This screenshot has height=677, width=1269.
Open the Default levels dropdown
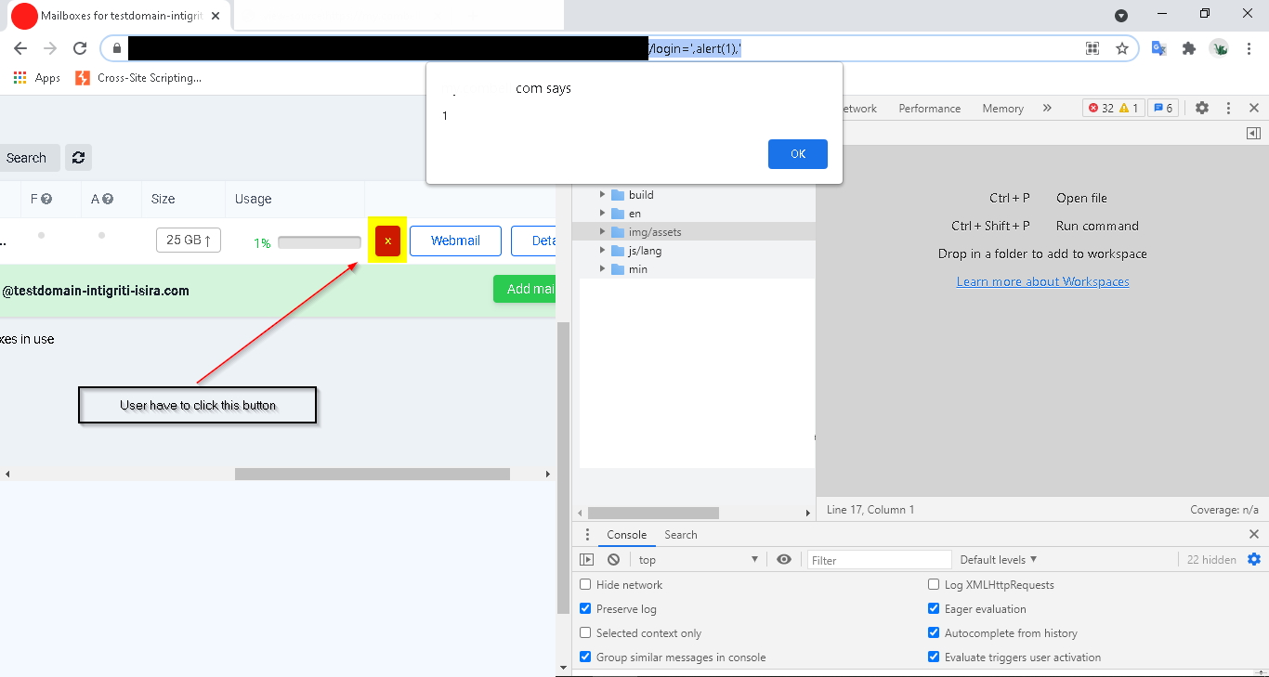998,560
